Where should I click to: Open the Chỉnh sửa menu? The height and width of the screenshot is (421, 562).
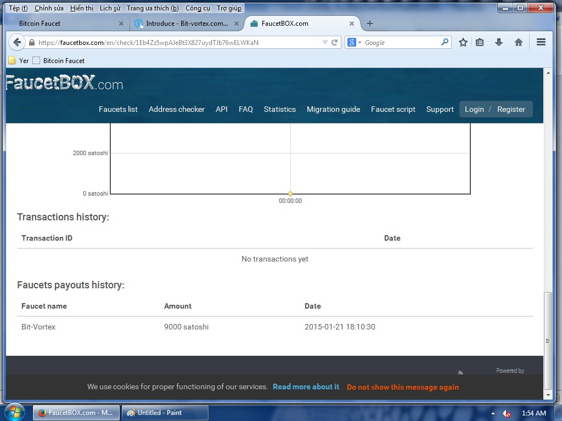tap(49, 8)
